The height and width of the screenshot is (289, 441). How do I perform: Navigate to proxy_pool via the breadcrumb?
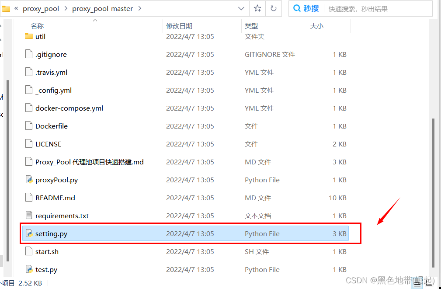[41, 8]
